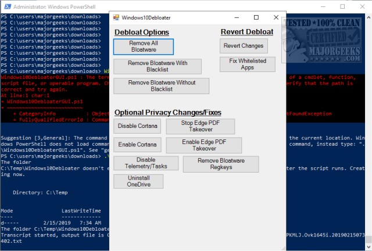Disable Cortana via its button

[137, 126]
